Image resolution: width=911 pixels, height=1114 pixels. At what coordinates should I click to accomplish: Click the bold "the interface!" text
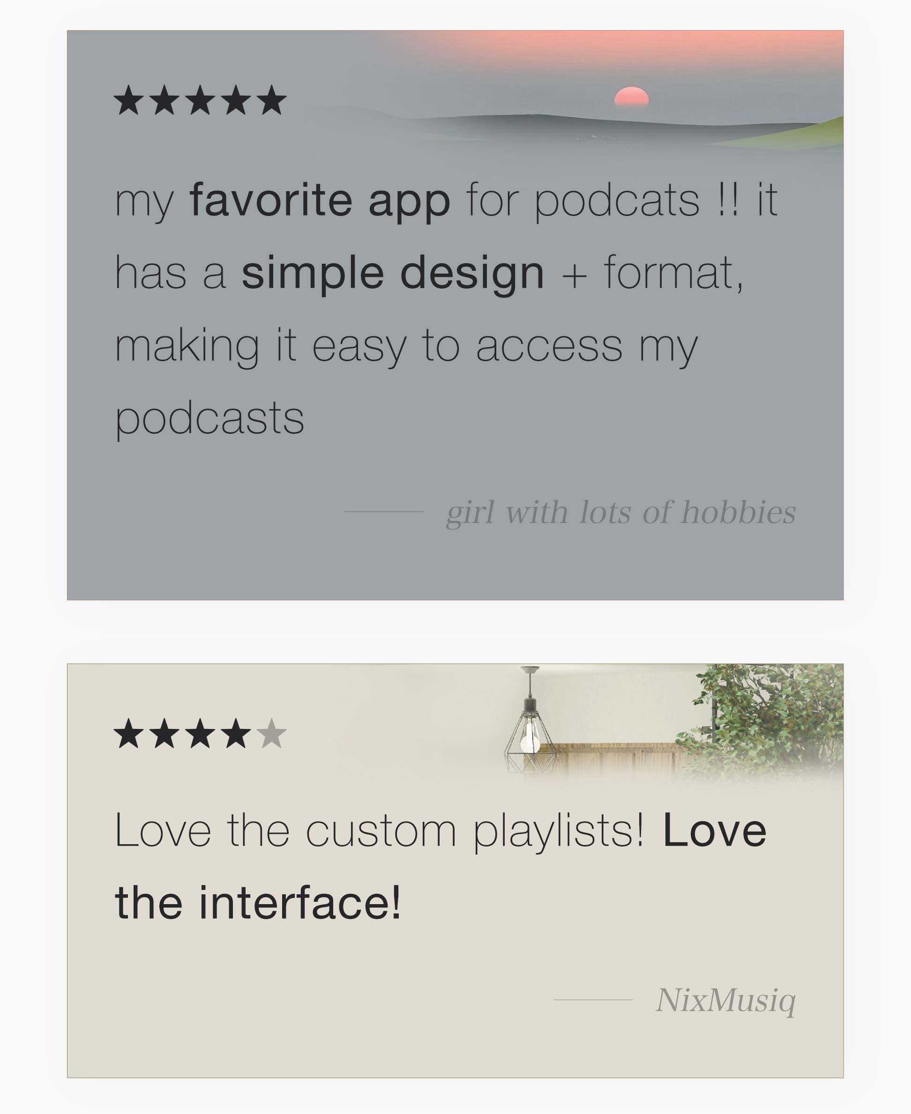[x=258, y=903]
